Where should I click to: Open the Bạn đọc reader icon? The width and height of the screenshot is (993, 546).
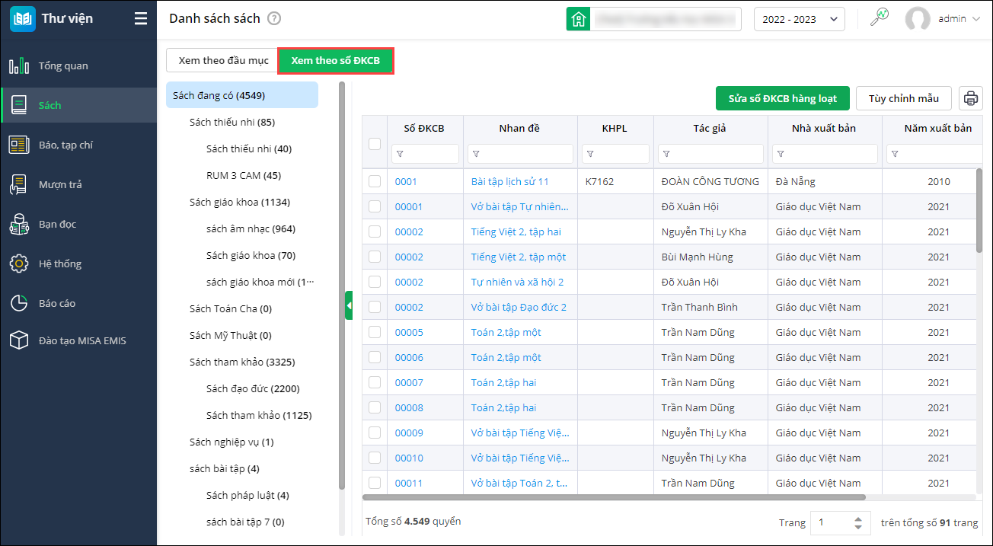[x=19, y=224]
